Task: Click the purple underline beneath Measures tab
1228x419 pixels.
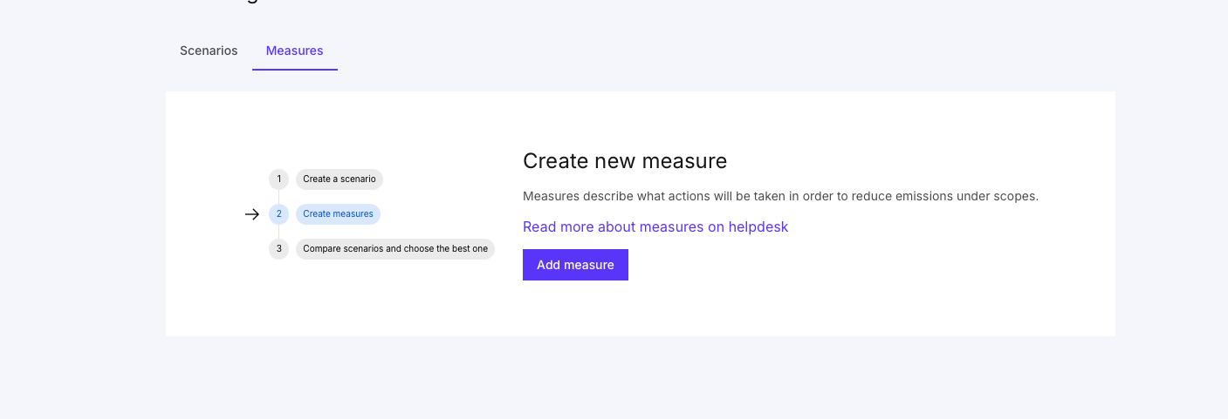Action: click(294, 69)
